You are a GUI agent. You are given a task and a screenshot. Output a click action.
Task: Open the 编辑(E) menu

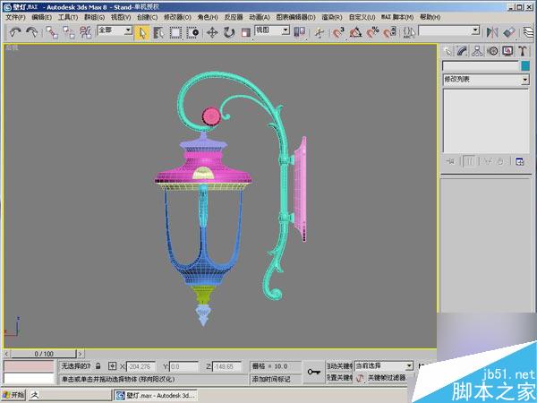(x=41, y=17)
